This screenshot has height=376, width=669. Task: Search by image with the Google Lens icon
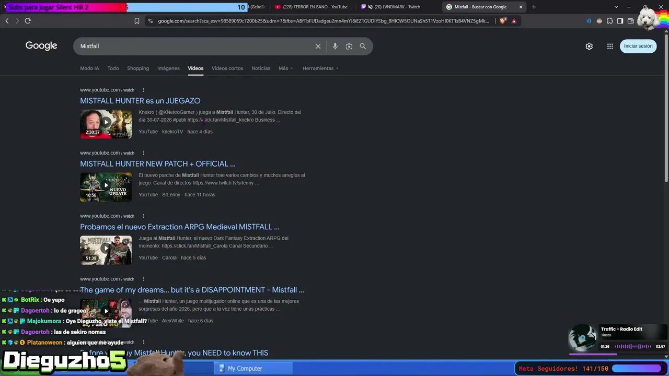[x=349, y=46]
